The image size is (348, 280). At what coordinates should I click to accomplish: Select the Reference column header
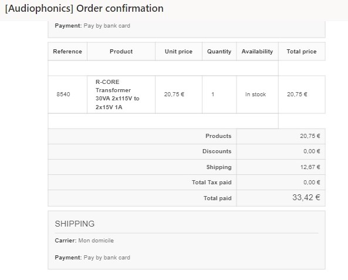click(x=67, y=52)
